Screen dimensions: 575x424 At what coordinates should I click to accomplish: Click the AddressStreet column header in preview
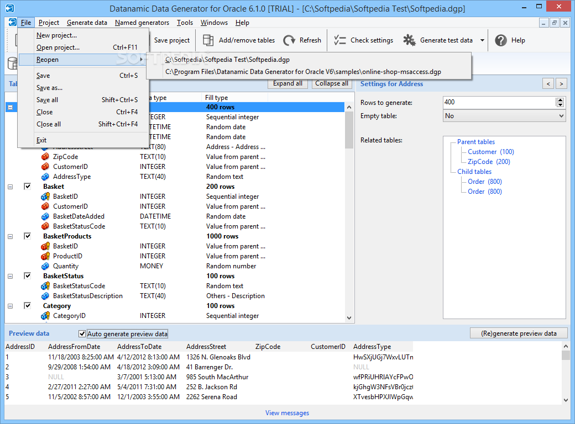click(x=206, y=346)
